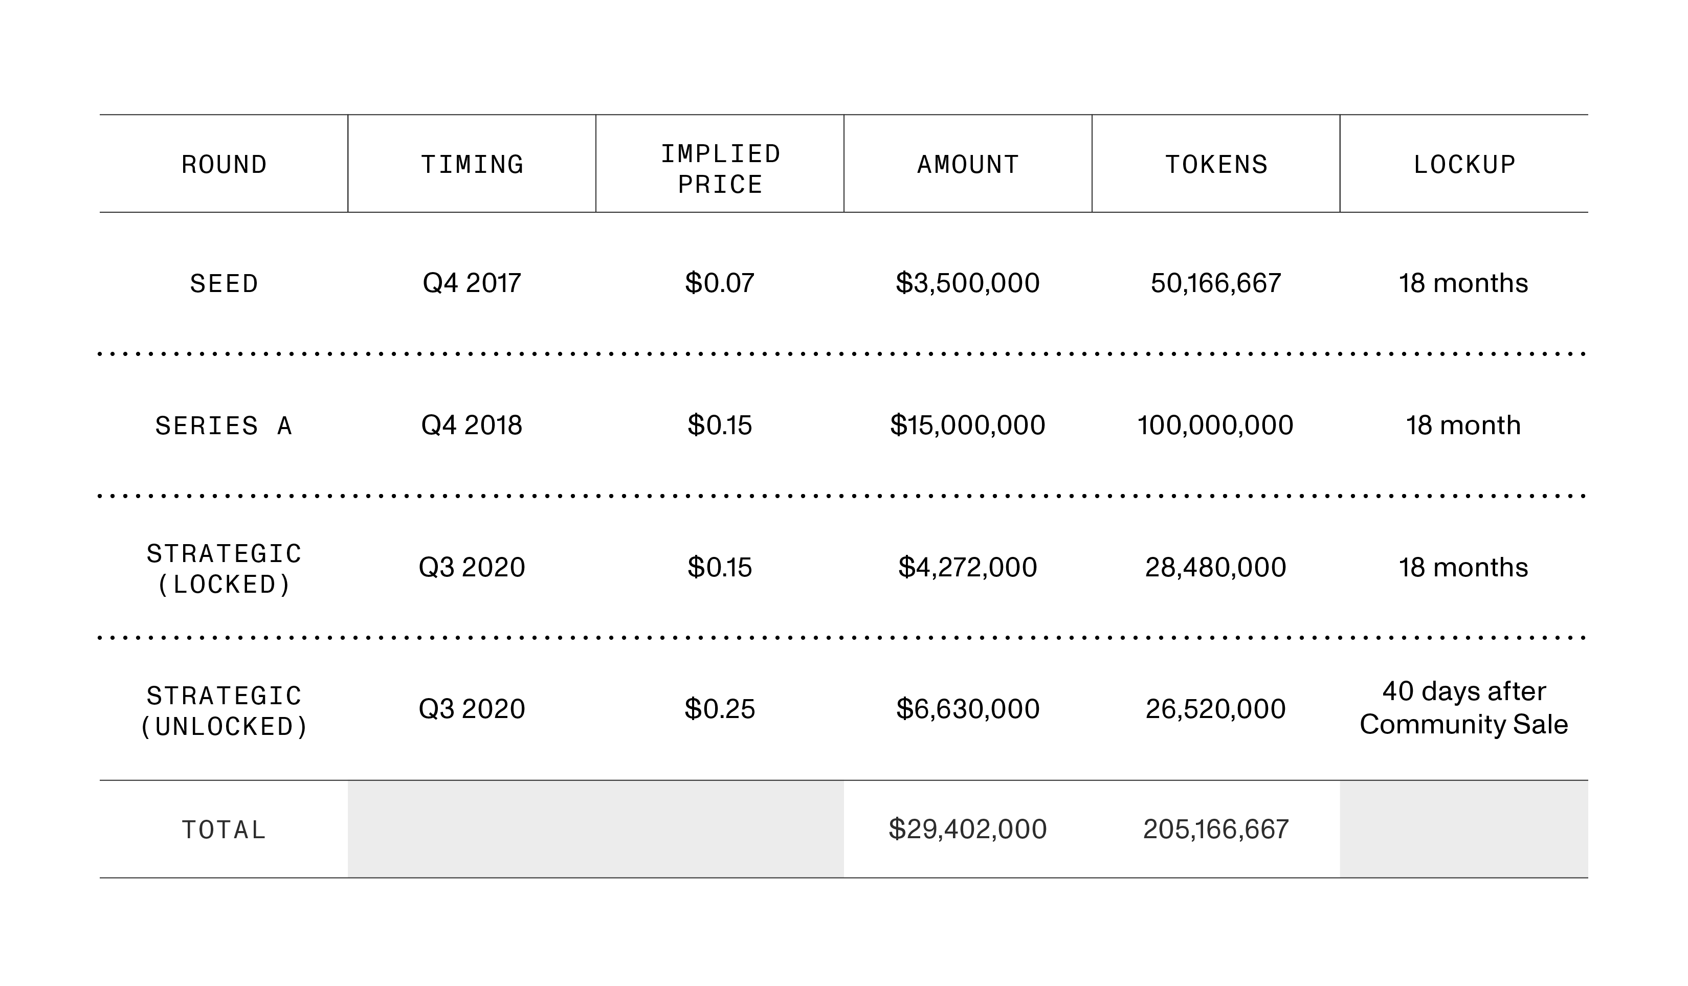
Task: Select the 26,520,000 tokens cell
Action: pyautogui.click(x=1216, y=709)
